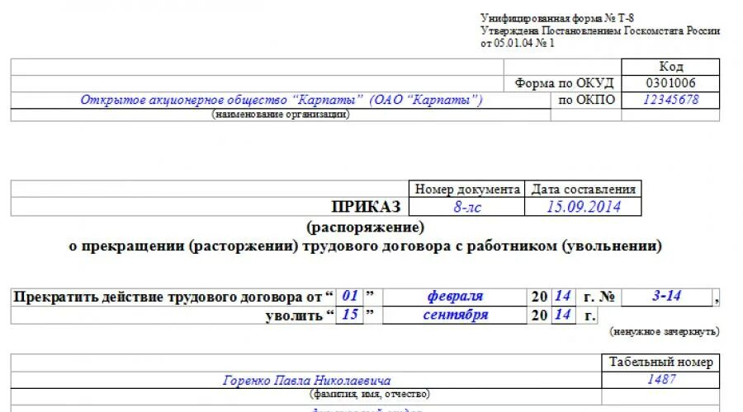The image size is (743, 412).
Task: Click the OKUD code '0301006'
Action: click(670, 83)
